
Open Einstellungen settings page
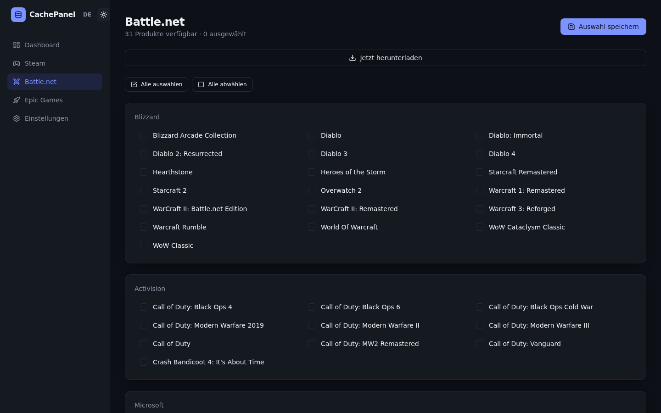click(x=55, y=118)
